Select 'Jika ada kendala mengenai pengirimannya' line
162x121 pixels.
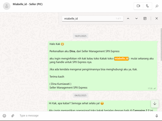coord(93,69)
